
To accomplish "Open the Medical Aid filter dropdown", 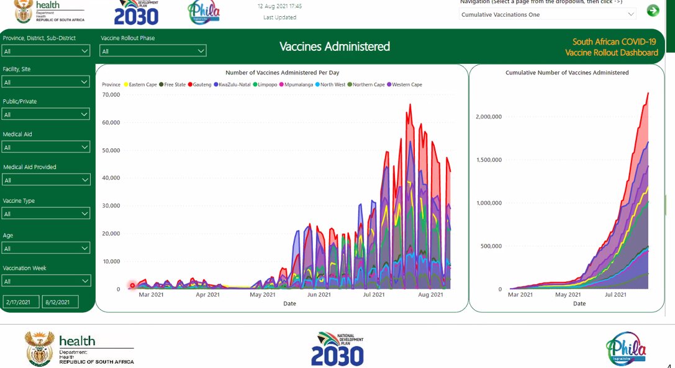I will click(45, 147).
